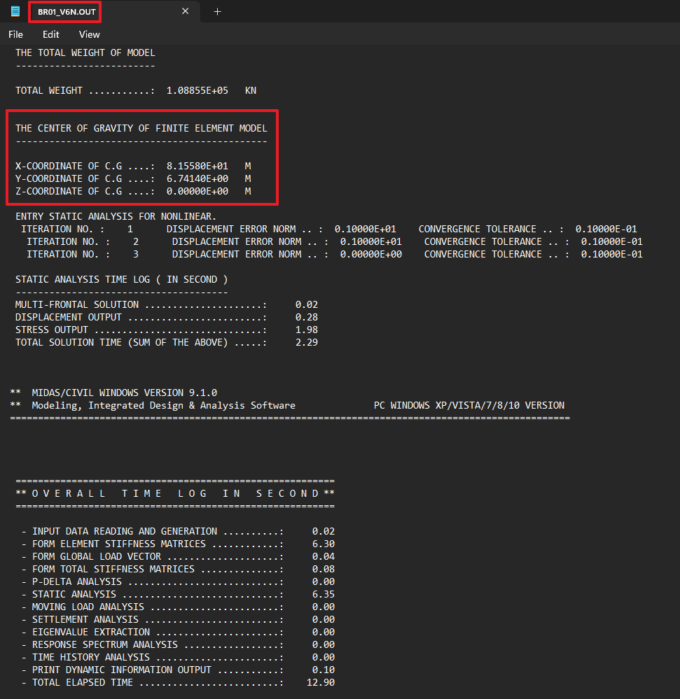Click the MIDAS/CIVIL WINDOWS VERSION 9.1.0 text
The width and height of the screenshot is (680, 699).
tap(124, 393)
